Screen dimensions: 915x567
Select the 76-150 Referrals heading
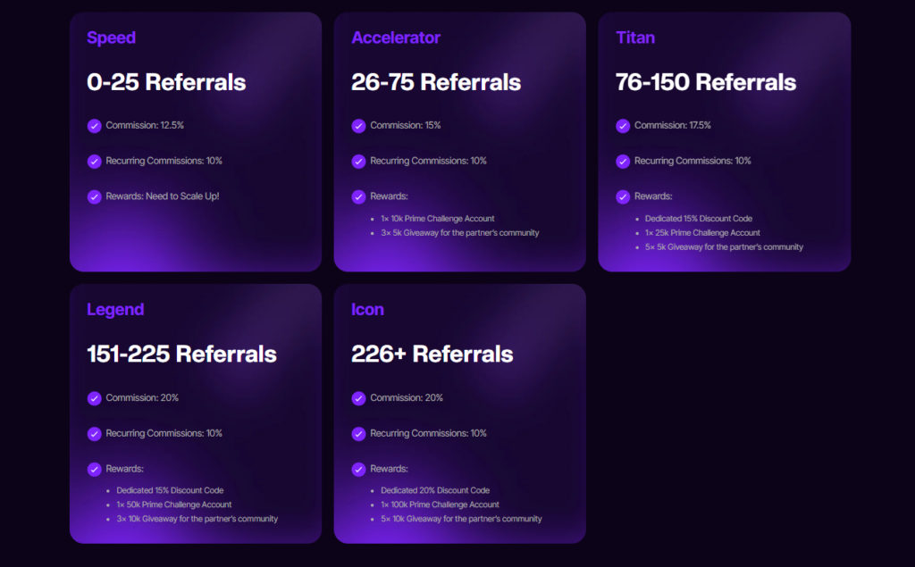pos(706,82)
